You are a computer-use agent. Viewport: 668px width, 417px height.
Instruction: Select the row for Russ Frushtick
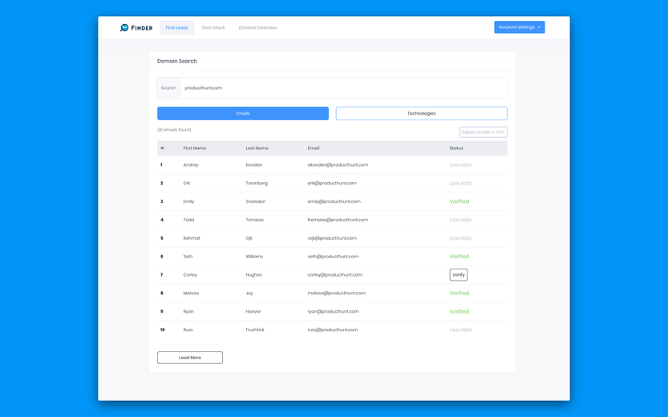coord(332,330)
